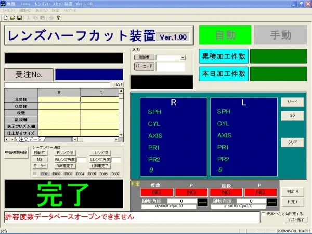Select the 注文データ sheet tab
The height and width of the screenshot is (234, 312).
tap(30, 139)
